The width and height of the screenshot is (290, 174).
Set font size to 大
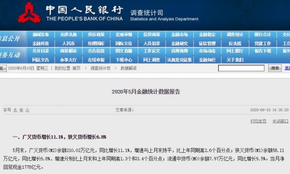[15, 110]
